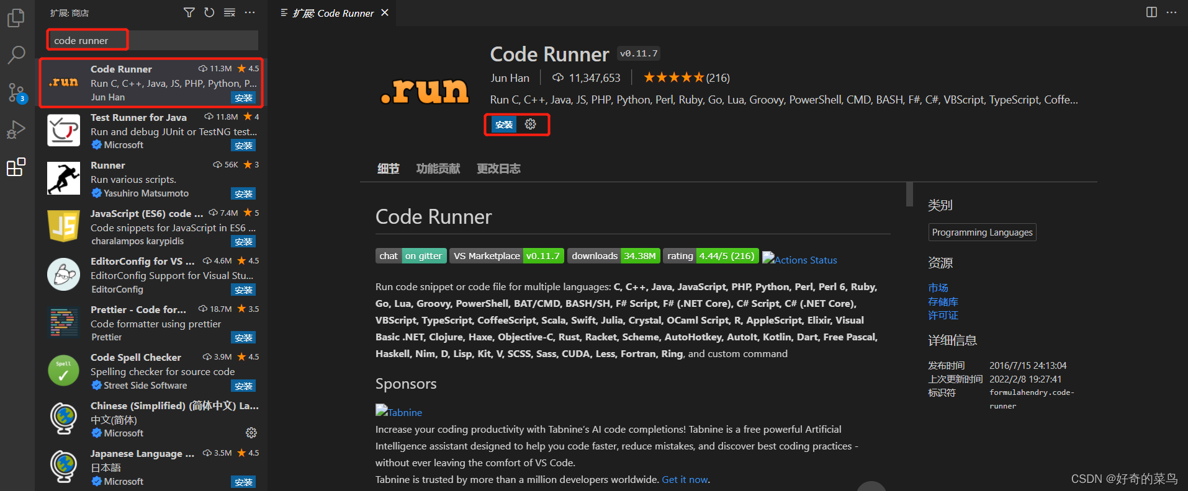1188x491 pixels.
Task: Click the rating 4.44/5 badge
Action: pos(711,256)
